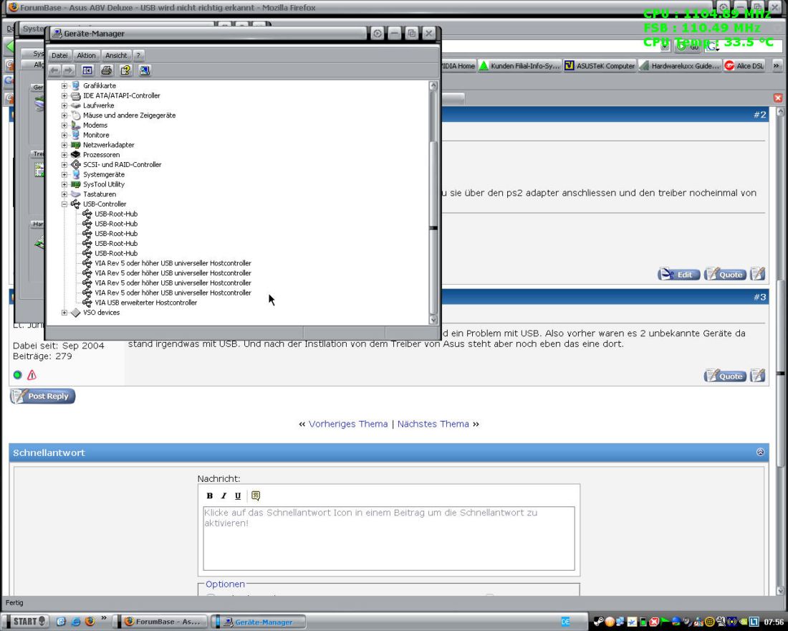Open the ? help menu
This screenshot has height=631, width=788.
click(x=138, y=55)
